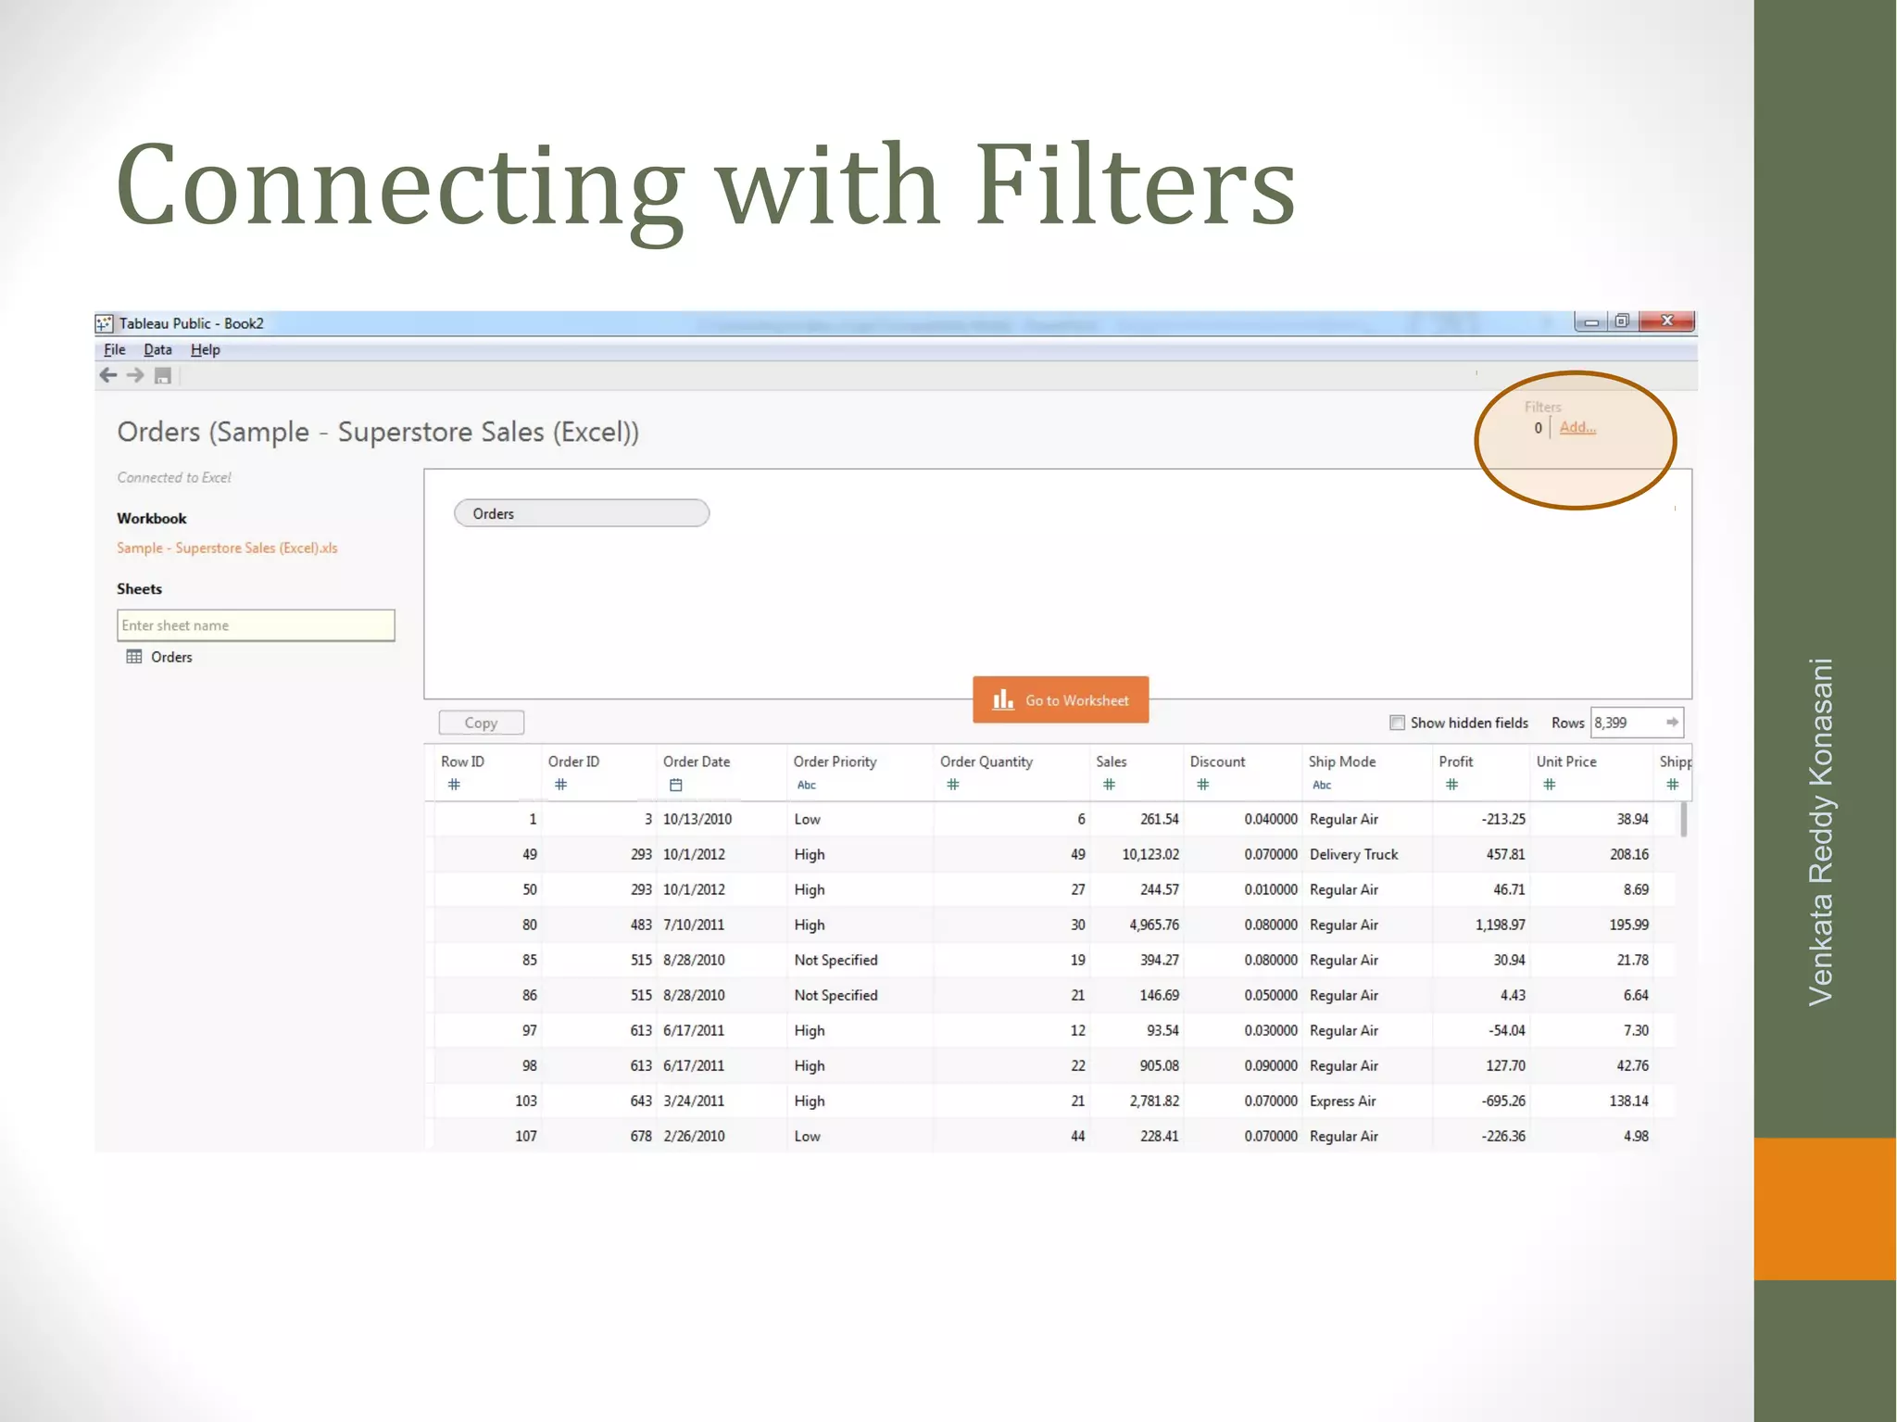Click the Ship Mode Abc type icon
Viewport: 1897px width, 1422px height.
click(x=1322, y=785)
